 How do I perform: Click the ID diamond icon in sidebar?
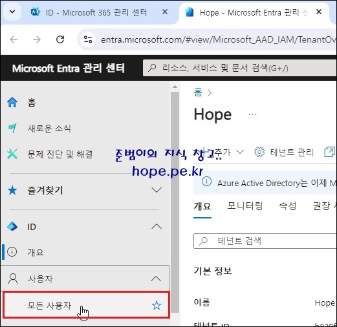[x=12, y=226]
